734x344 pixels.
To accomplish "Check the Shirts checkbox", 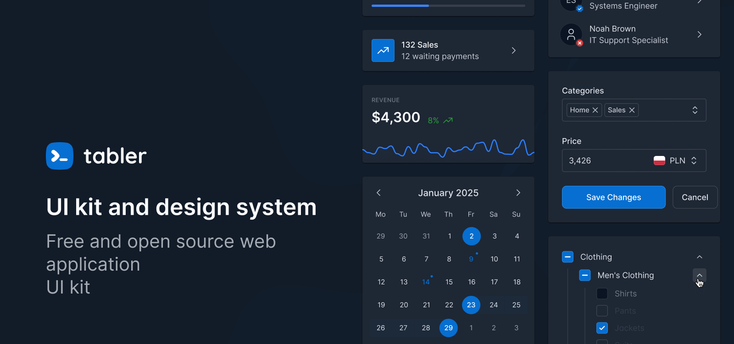I will [x=602, y=294].
